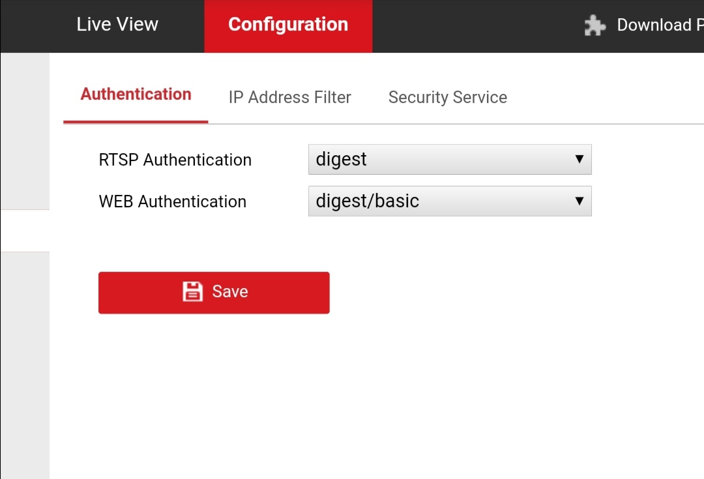This screenshot has width=704, height=479.
Task: Open the Security Service tab
Action: [447, 96]
